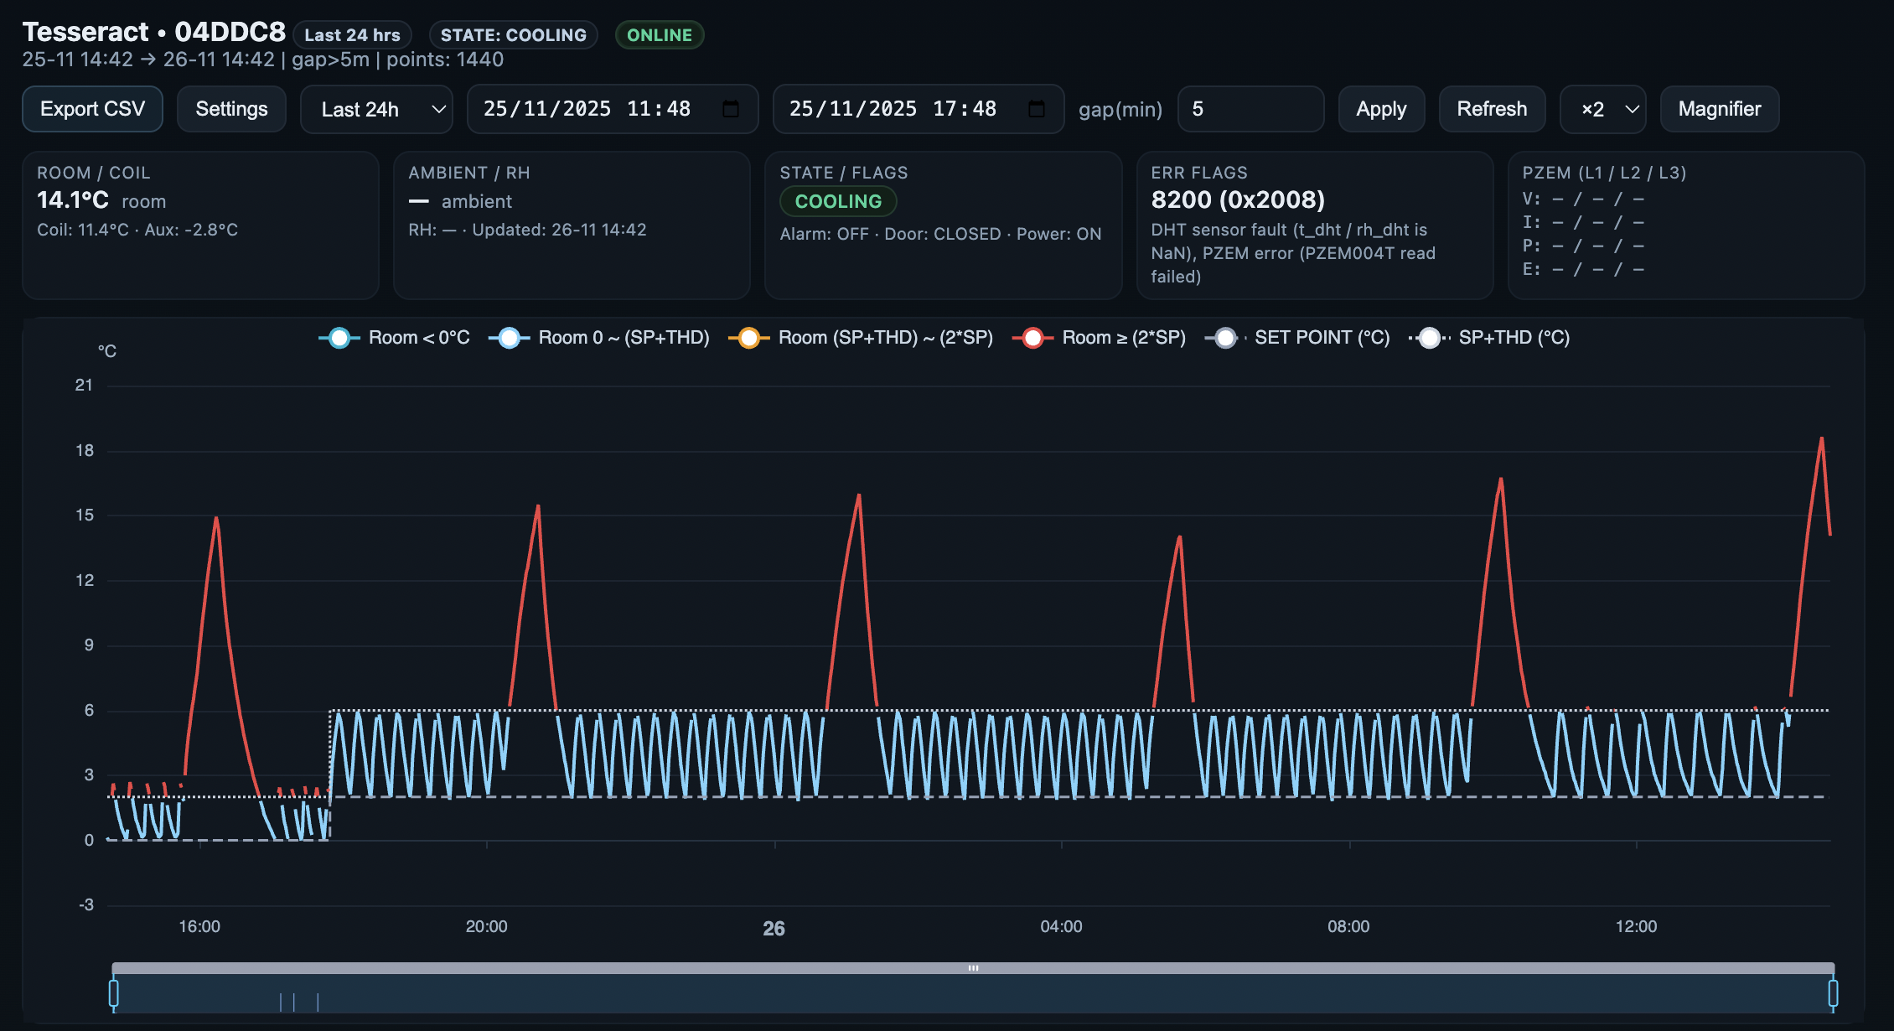Viewport: 1894px width, 1031px height.
Task: Open the end date calendar picker
Action: [1035, 108]
